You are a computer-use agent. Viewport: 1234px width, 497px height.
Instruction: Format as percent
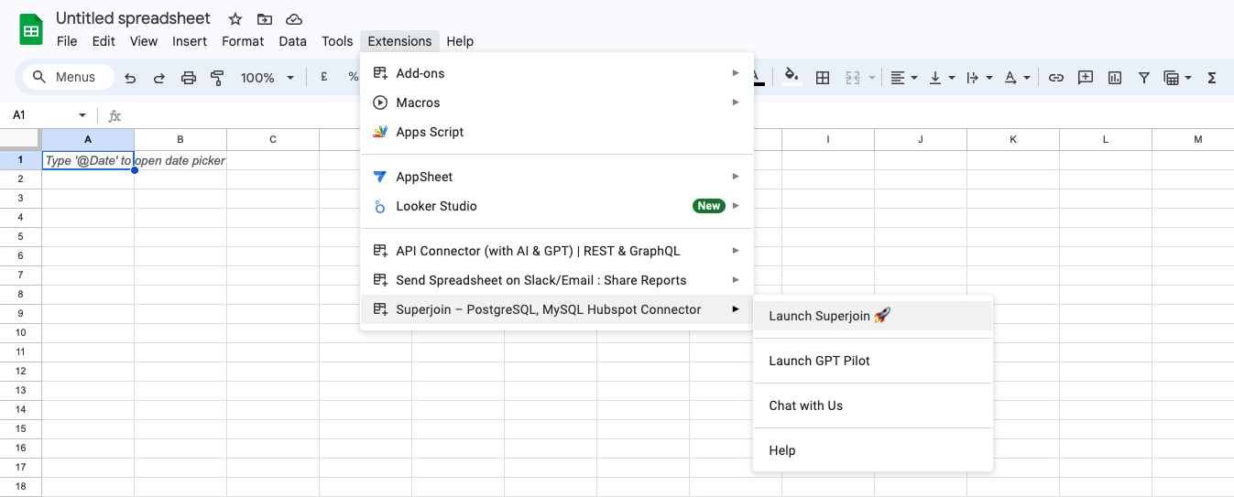point(353,78)
